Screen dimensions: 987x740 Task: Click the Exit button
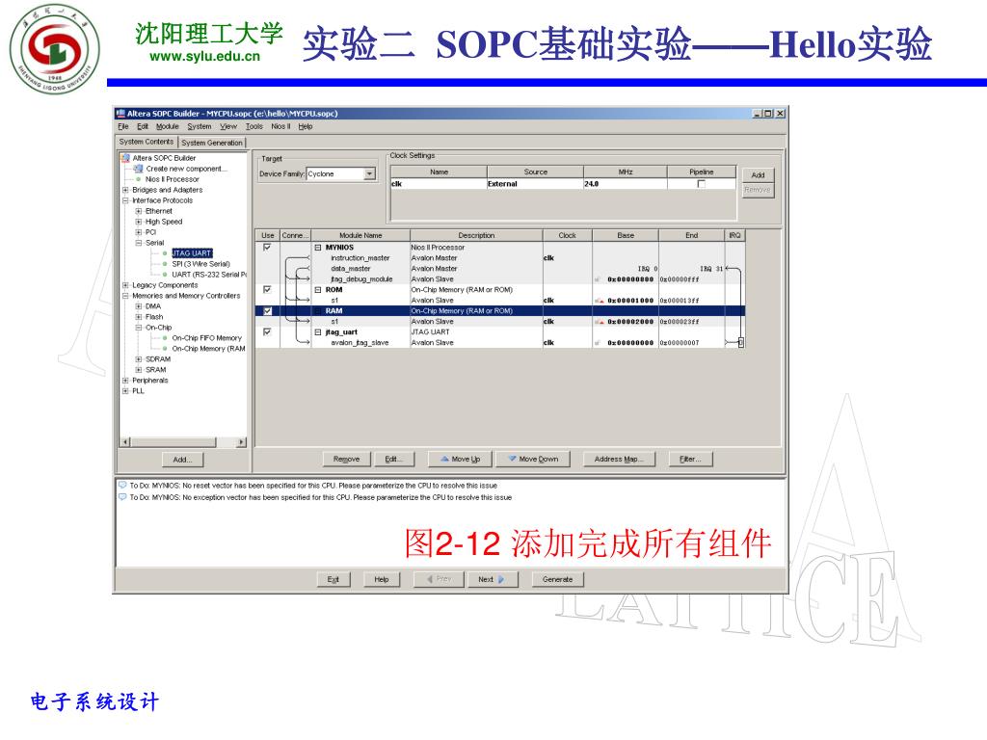pyautogui.click(x=333, y=579)
